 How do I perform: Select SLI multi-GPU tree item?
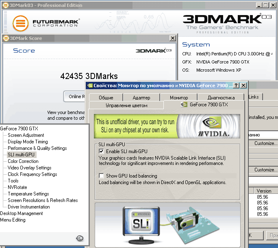click(21, 155)
